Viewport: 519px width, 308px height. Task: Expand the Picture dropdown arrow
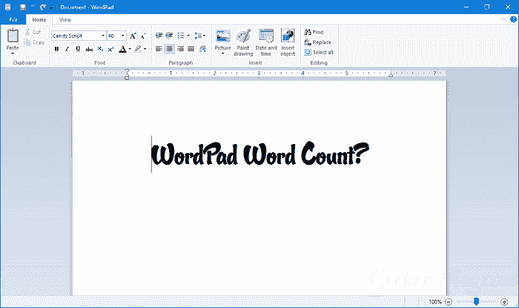(222, 53)
